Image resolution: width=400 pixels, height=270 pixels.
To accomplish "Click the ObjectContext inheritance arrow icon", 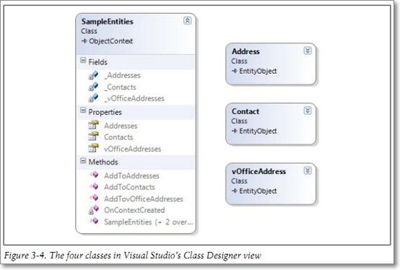I will point(84,41).
